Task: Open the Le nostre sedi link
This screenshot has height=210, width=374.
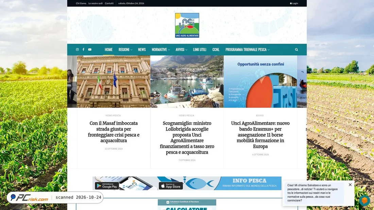Action: point(96,3)
